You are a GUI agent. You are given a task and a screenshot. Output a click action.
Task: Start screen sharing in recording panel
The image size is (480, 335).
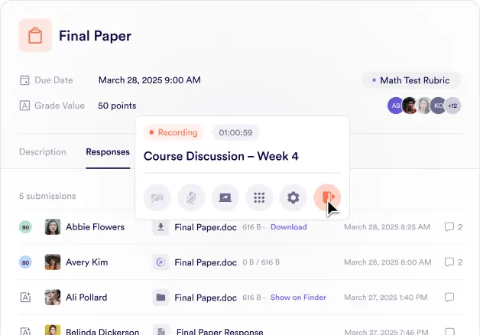click(225, 197)
